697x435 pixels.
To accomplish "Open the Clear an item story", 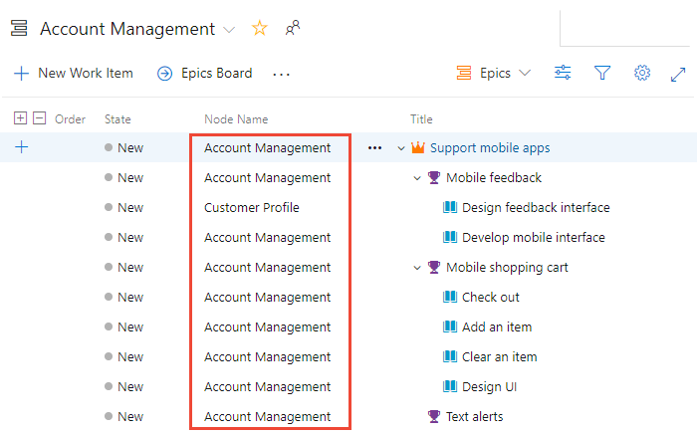I will coord(500,356).
